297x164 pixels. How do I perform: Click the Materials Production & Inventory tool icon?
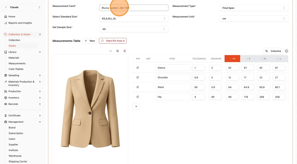[x=6, y=82]
